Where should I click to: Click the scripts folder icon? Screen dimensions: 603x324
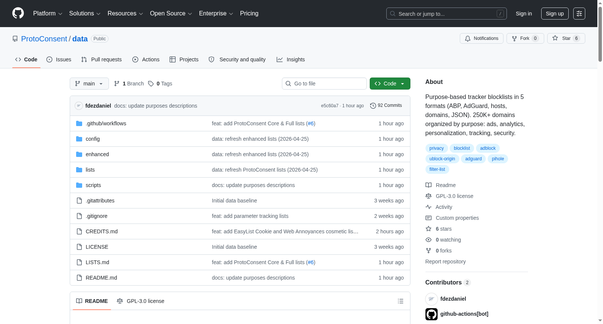[79, 185]
